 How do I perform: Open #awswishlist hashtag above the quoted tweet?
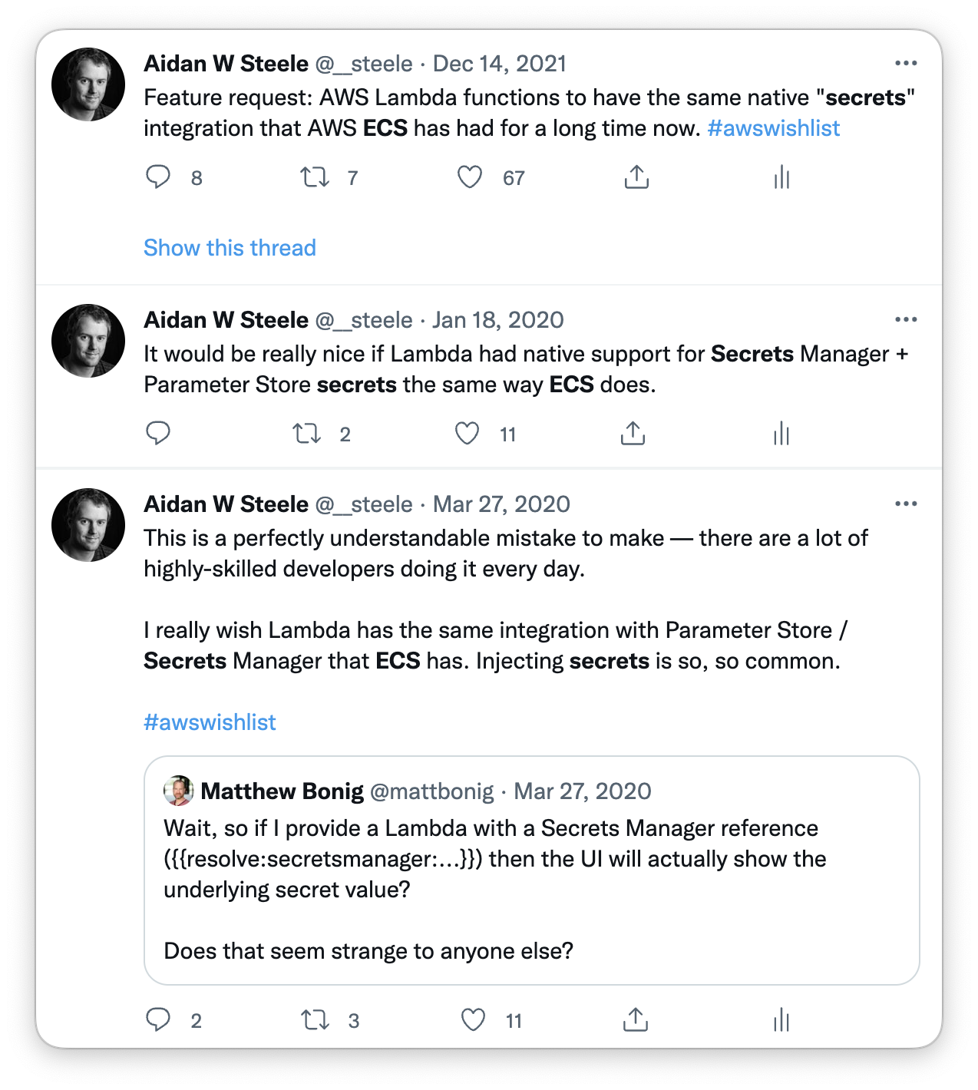(210, 722)
